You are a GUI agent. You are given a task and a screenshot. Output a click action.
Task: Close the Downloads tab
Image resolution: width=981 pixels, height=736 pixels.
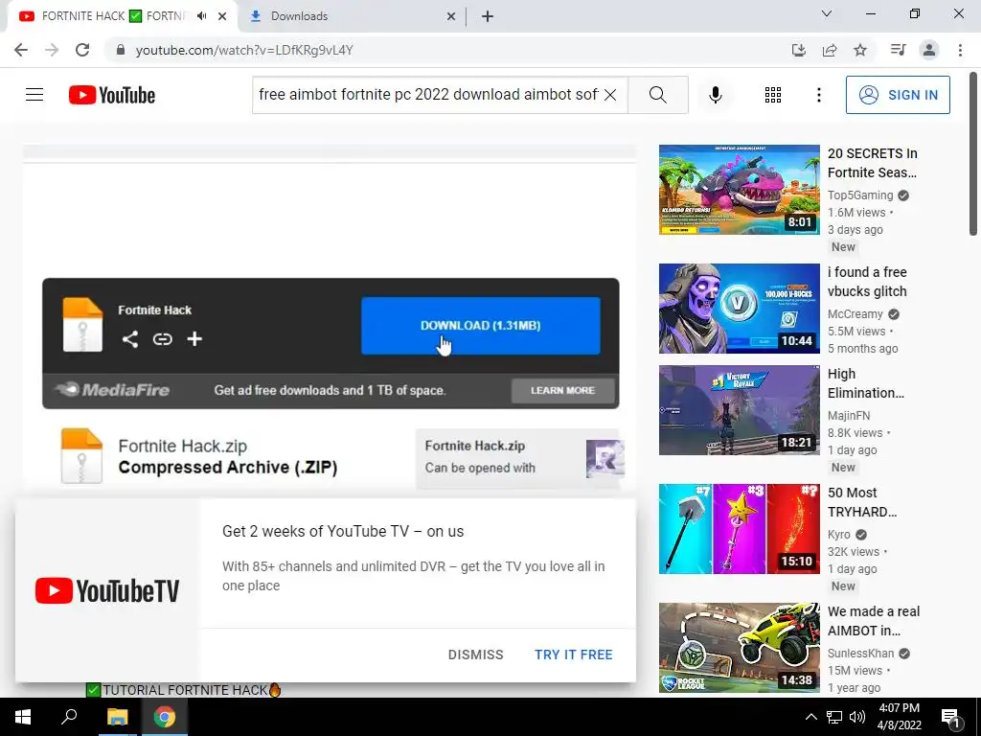(x=450, y=16)
